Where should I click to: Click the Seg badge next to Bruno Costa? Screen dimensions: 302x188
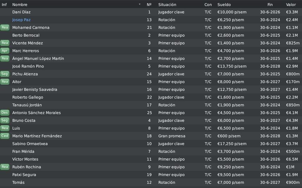5,120
